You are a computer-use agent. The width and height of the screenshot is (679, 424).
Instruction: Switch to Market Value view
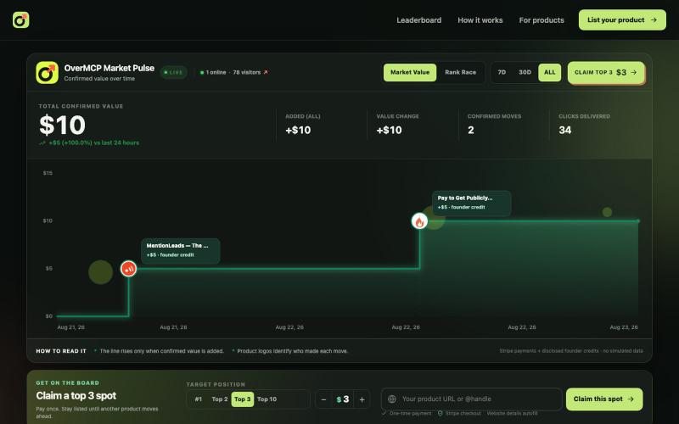[x=410, y=72]
